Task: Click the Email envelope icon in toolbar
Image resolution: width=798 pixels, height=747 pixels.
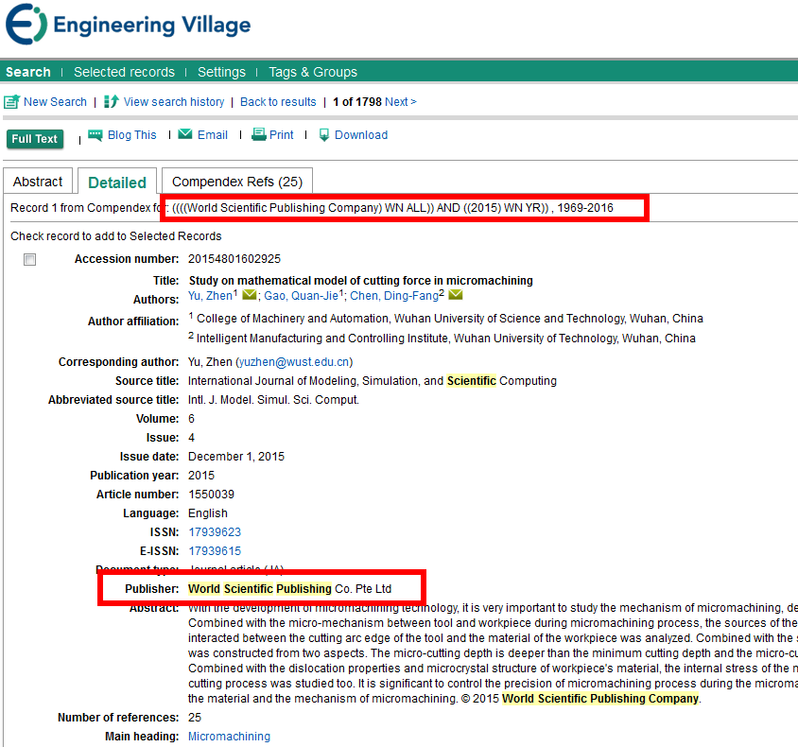Action: (x=185, y=135)
